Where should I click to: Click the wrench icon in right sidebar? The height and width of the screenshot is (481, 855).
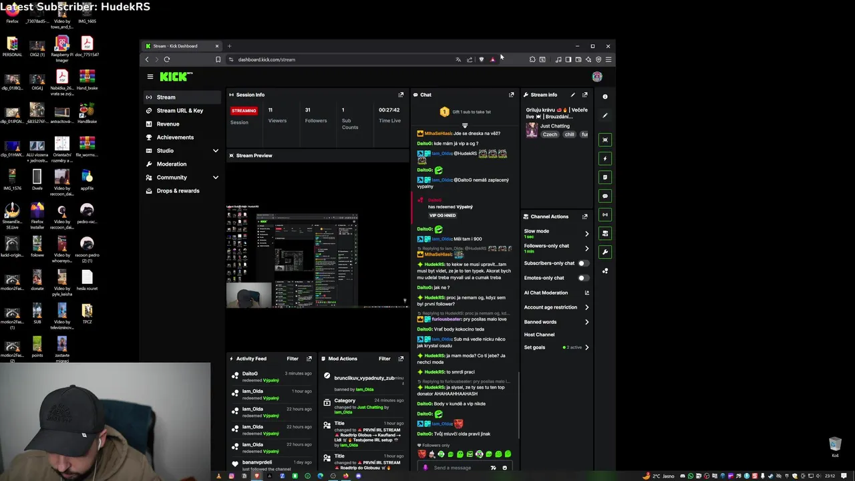(x=605, y=252)
